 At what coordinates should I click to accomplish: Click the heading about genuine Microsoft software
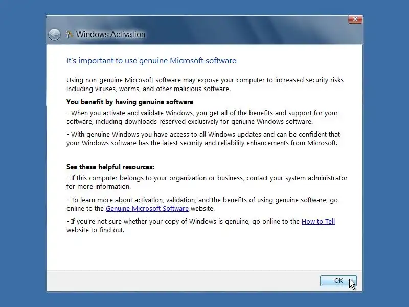pos(151,61)
